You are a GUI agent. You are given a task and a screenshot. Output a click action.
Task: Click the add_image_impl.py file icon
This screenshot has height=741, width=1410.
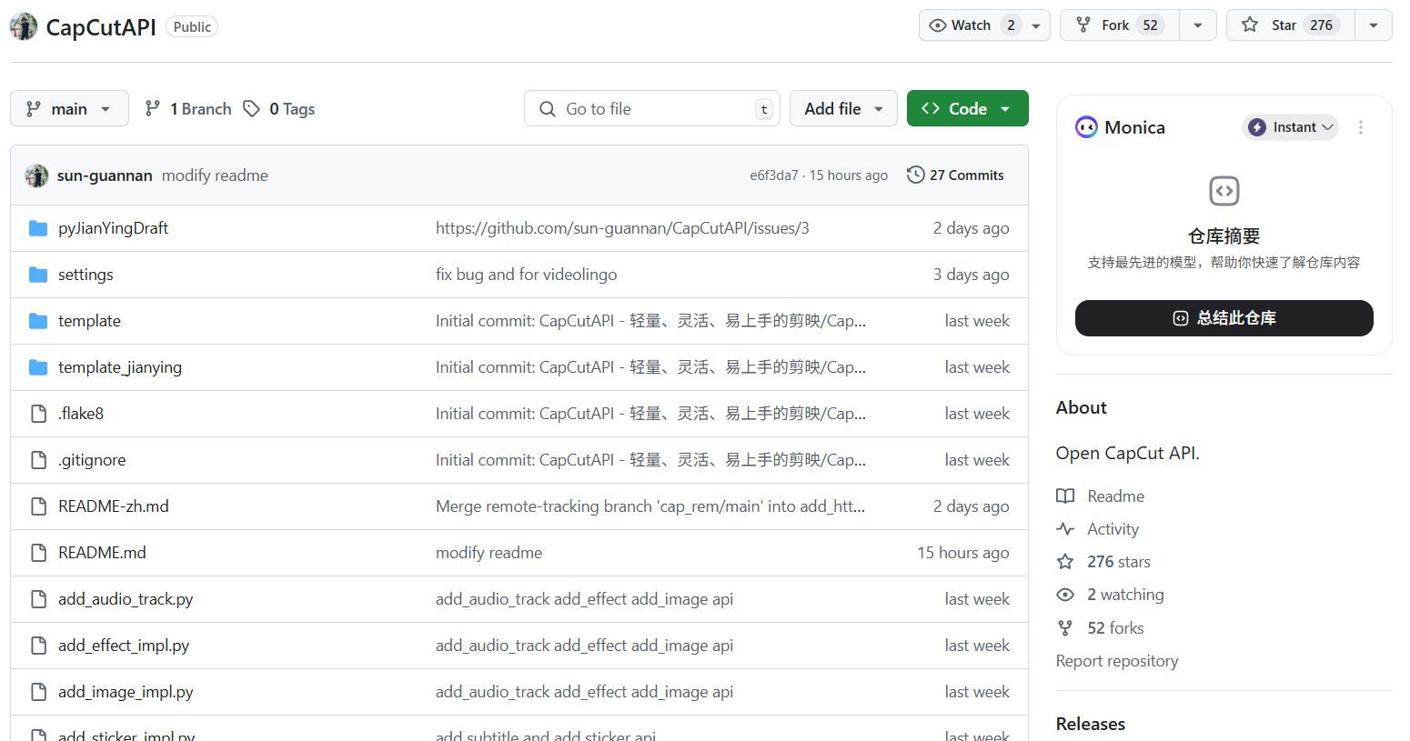pyautogui.click(x=38, y=692)
